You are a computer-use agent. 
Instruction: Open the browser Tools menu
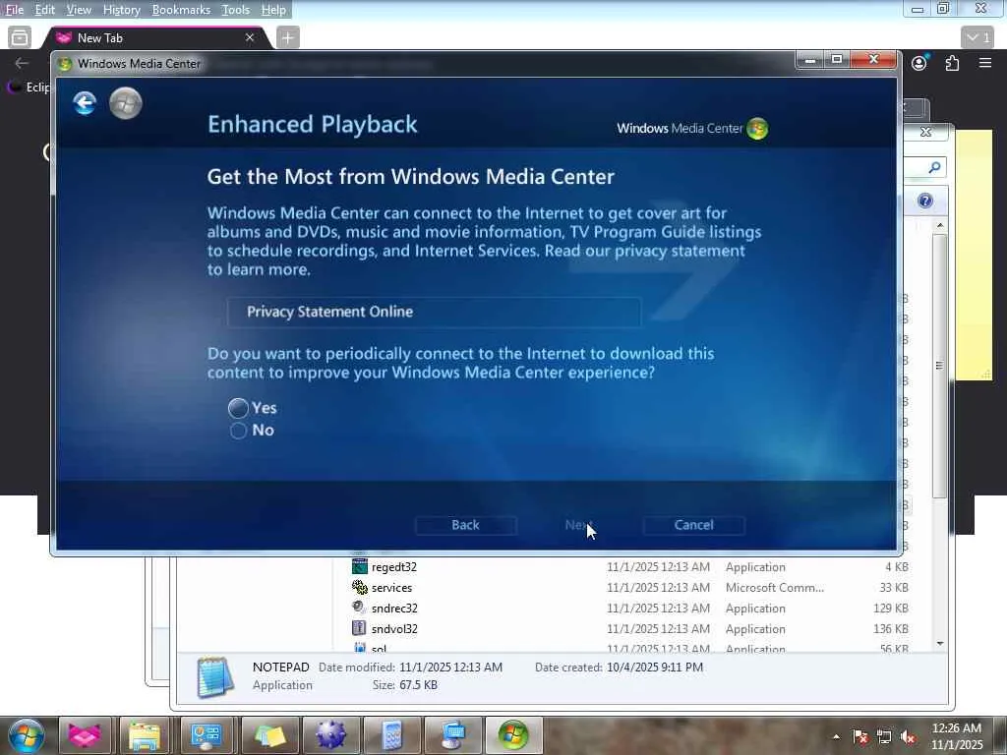point(236,10)
